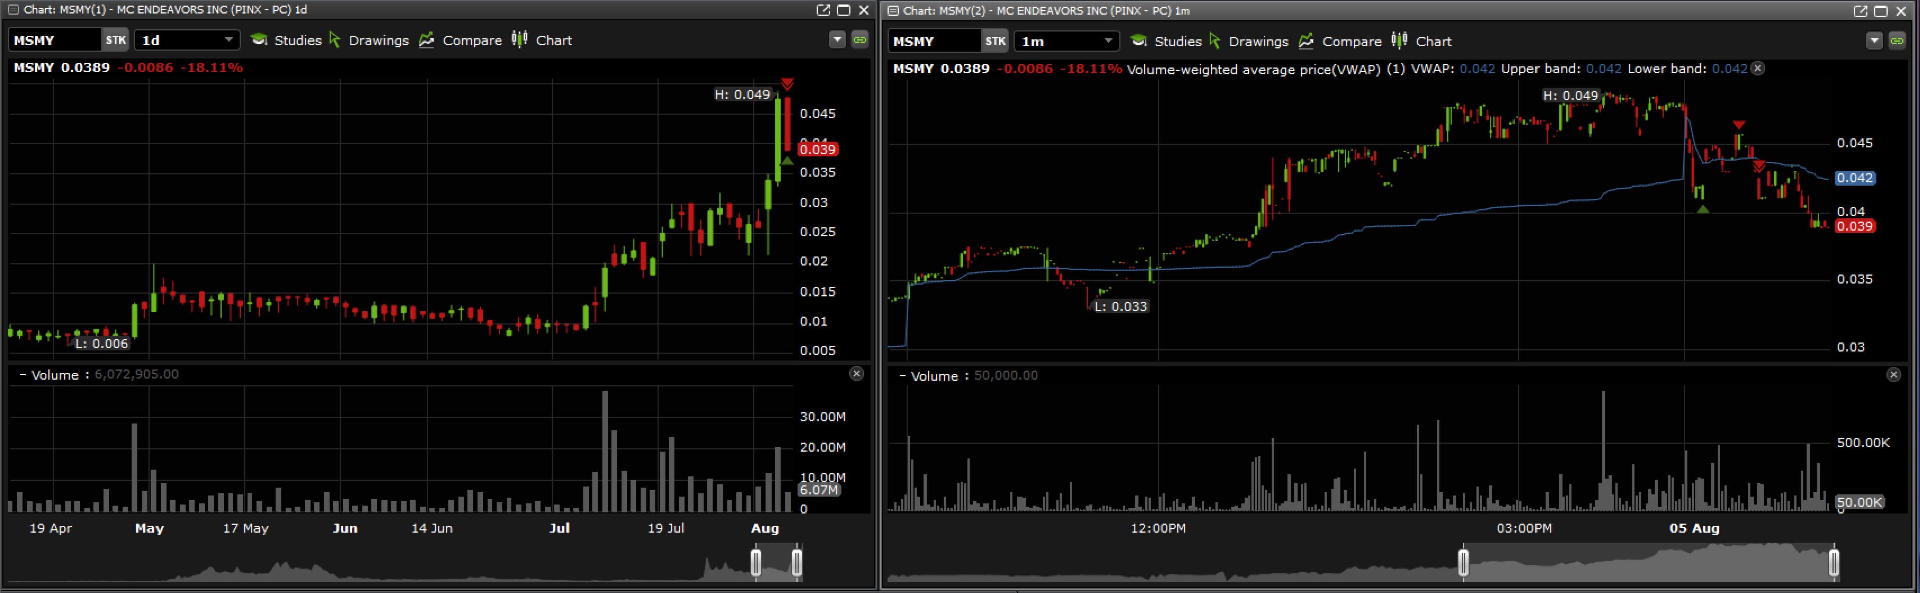Expand the 1d timeframe dropdown
Screen dimensions: 1920x593
228,40
